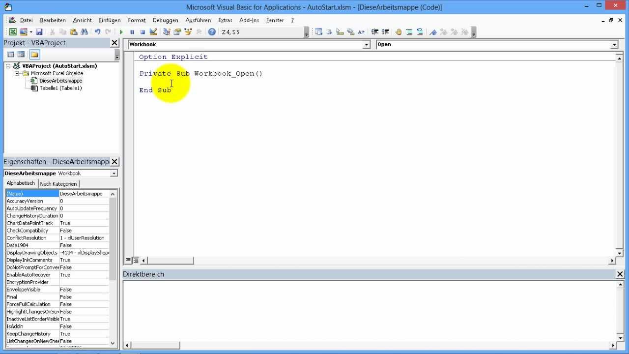Click the List Properties/Methods icon
This screenshot has height=354, width=629.
(x=318, y=32)
